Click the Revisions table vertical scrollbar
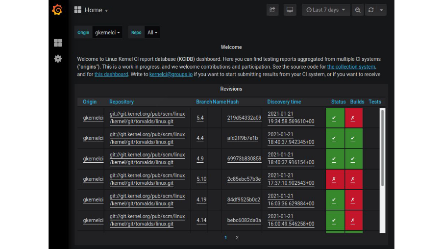 (382, 148)
